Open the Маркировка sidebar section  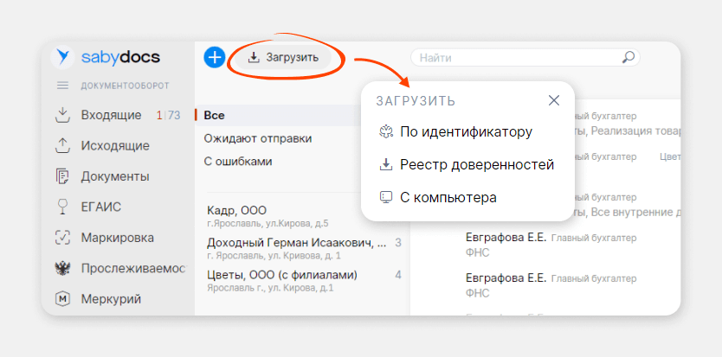117,238
